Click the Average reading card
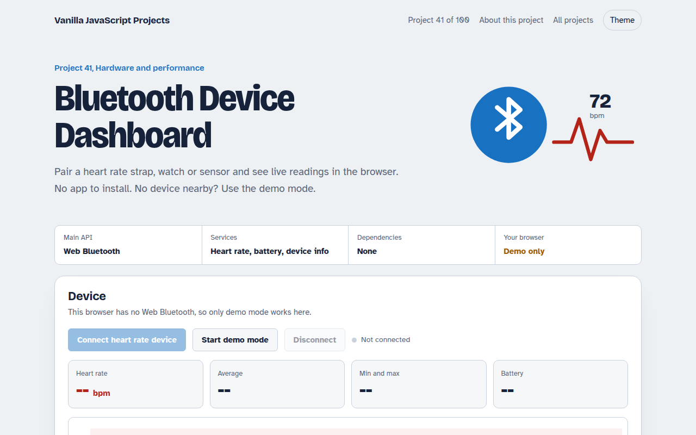The height and width of the screenshot is (435, 696). 277,384
